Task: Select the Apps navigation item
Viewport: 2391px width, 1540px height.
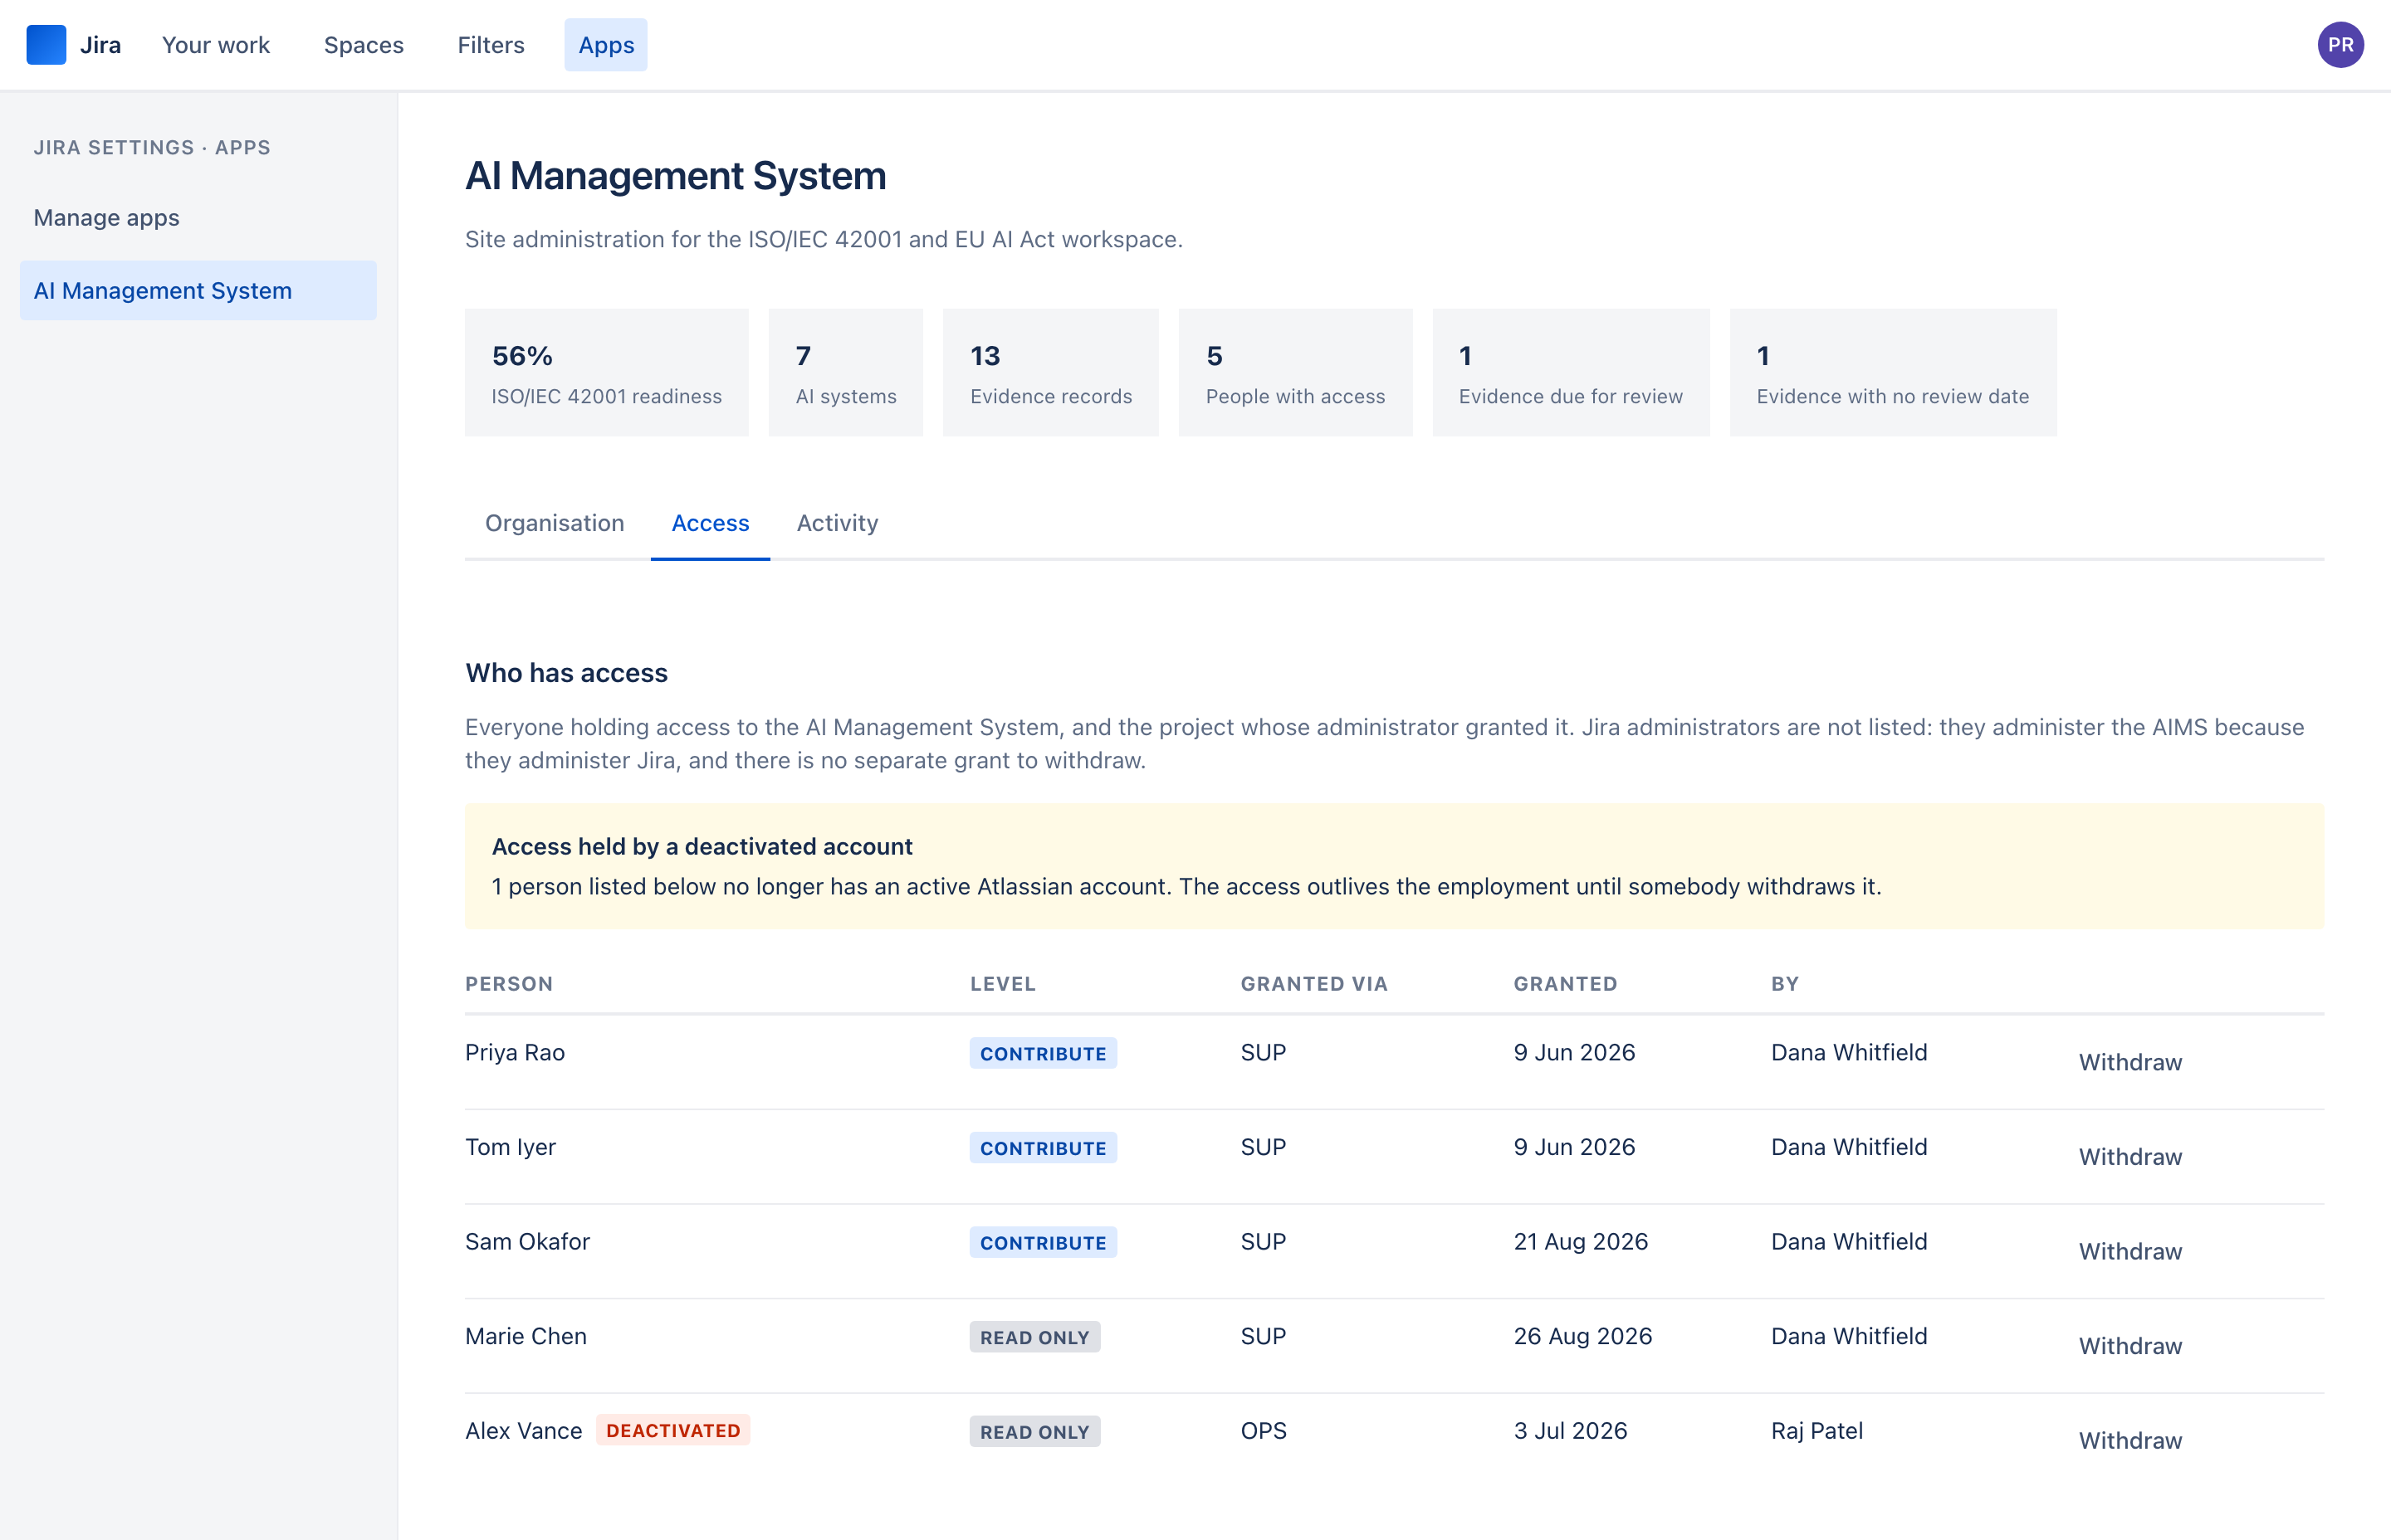Action: tap(606, 45)
